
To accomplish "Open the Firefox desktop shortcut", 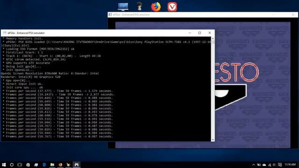I will tap(156, 7).
